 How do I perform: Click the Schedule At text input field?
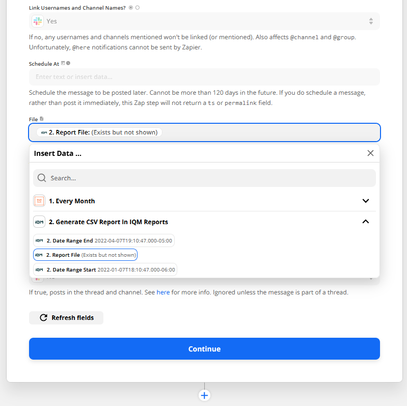(204, 77)
